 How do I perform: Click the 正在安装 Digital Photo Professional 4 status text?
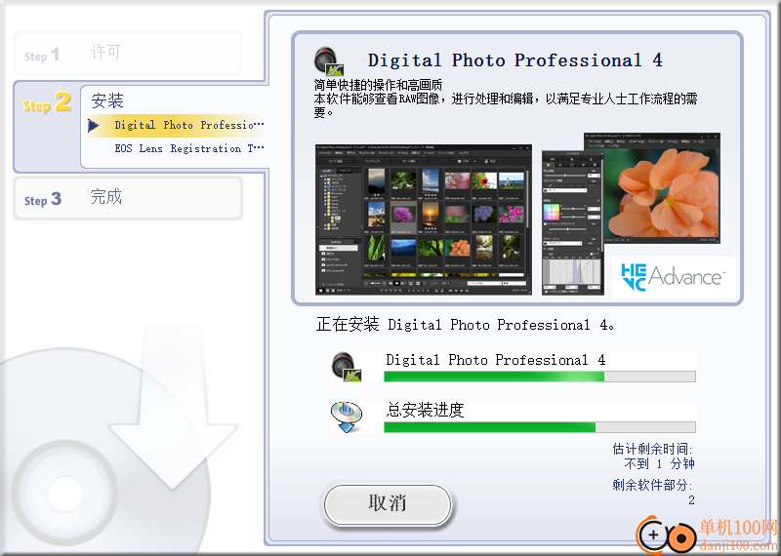pyautogui.click(x=466, y=325)
